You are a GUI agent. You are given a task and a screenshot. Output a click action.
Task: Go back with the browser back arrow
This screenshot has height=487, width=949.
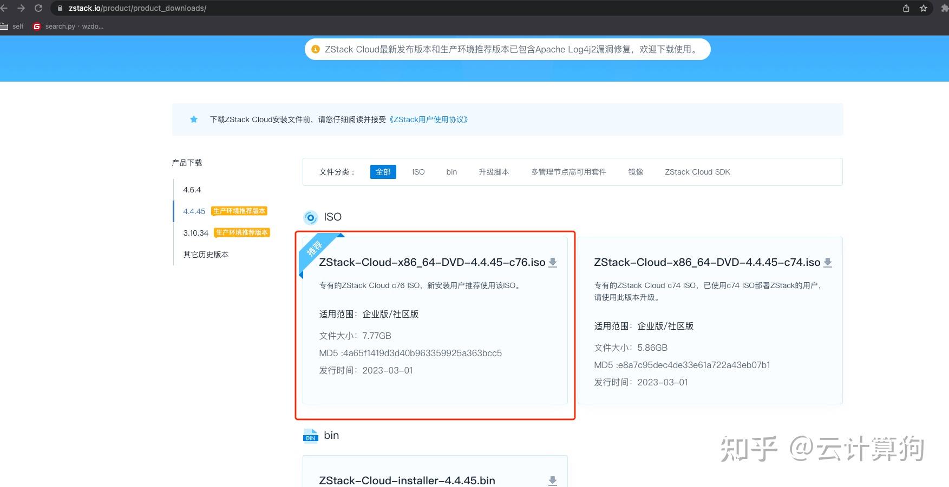pos(4,8)
